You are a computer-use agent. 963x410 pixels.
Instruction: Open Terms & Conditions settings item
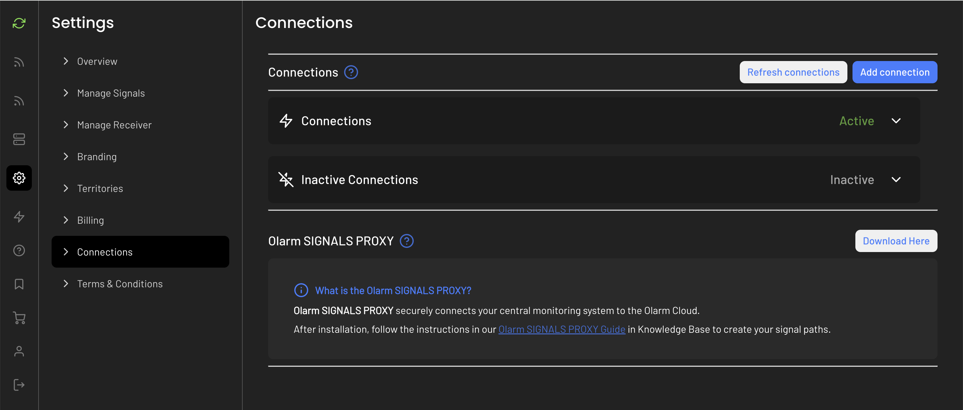click(140, 284)
